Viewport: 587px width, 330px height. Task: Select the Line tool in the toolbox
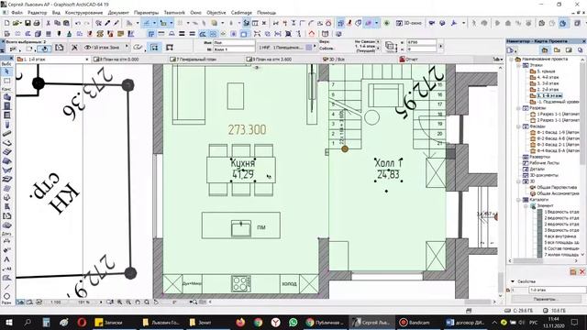point(6,287)
